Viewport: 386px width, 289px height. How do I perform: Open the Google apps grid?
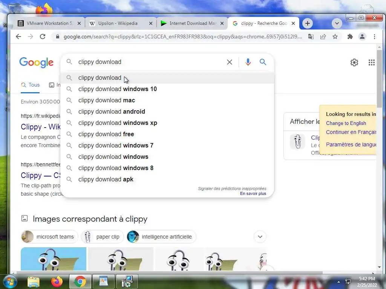tap(371, 62)
